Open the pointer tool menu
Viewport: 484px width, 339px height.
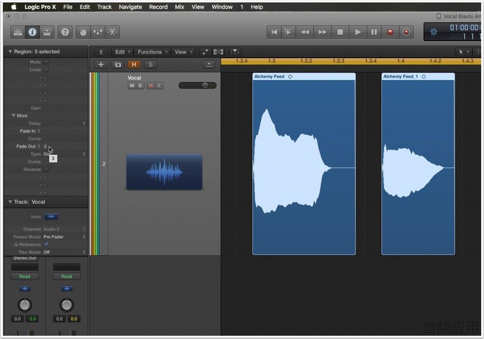pyautogui.click(x=464, y=52)
